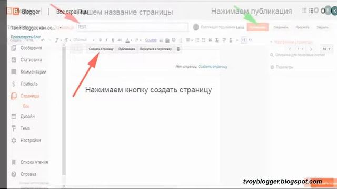Open the Создать страницу link beside Нет страниц
337x189 pixels.
(213, 67)
